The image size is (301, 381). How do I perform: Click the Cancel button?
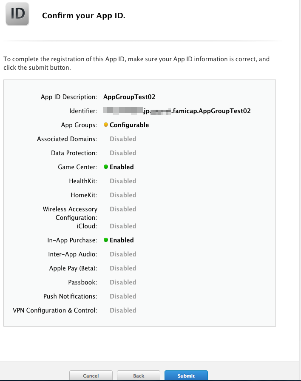coord(91,375)
